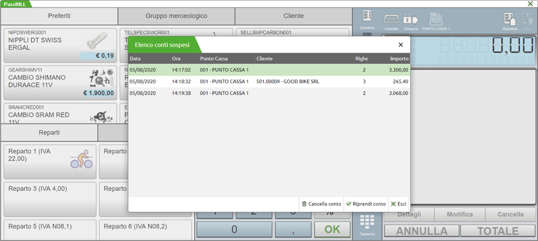The image size is (538, 241).
Task: Open the Tastierino keypad icon
Action: [x=367, y=225]
